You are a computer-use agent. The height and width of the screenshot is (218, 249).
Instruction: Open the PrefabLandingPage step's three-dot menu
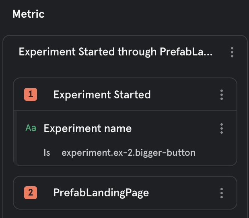[222, 193]
